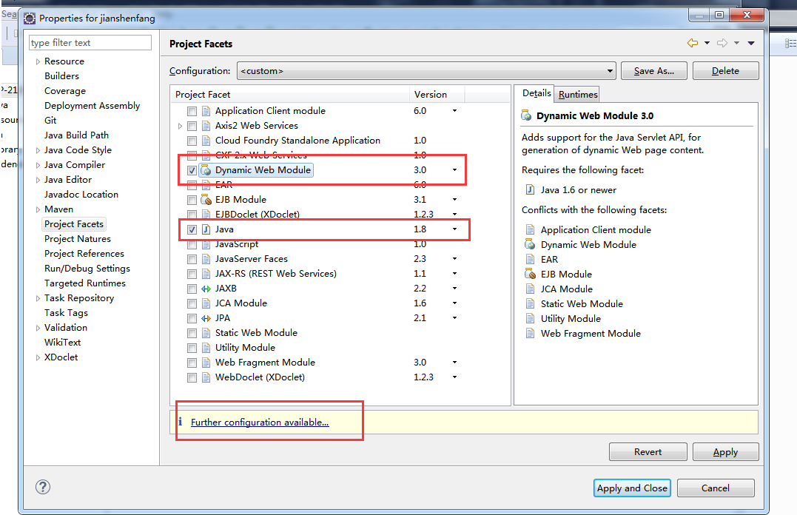Click the JPA facet icon

(206, 318)
